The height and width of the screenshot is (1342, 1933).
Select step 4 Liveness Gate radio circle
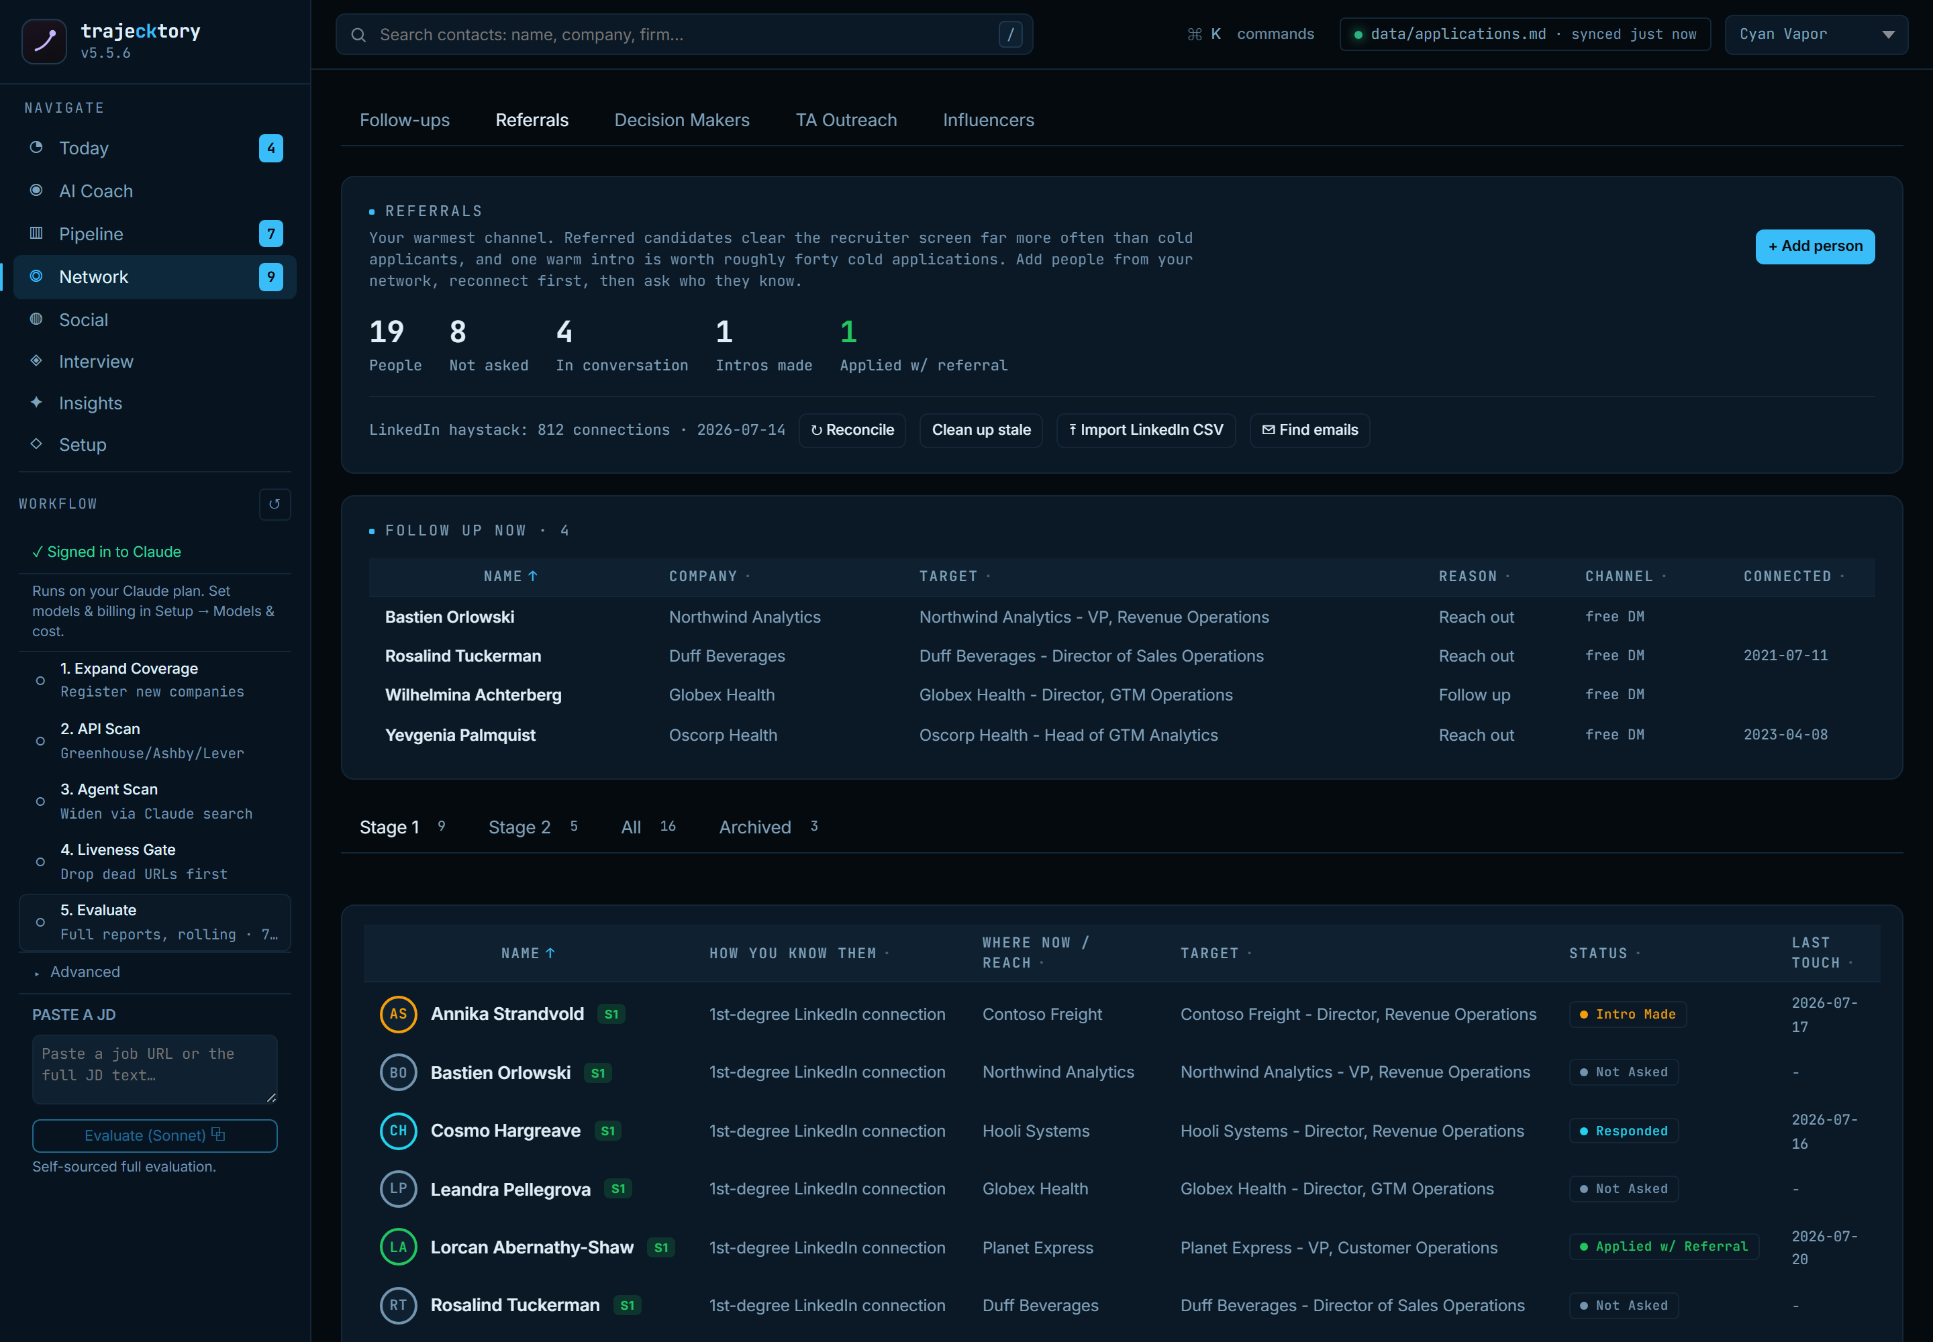40,862
